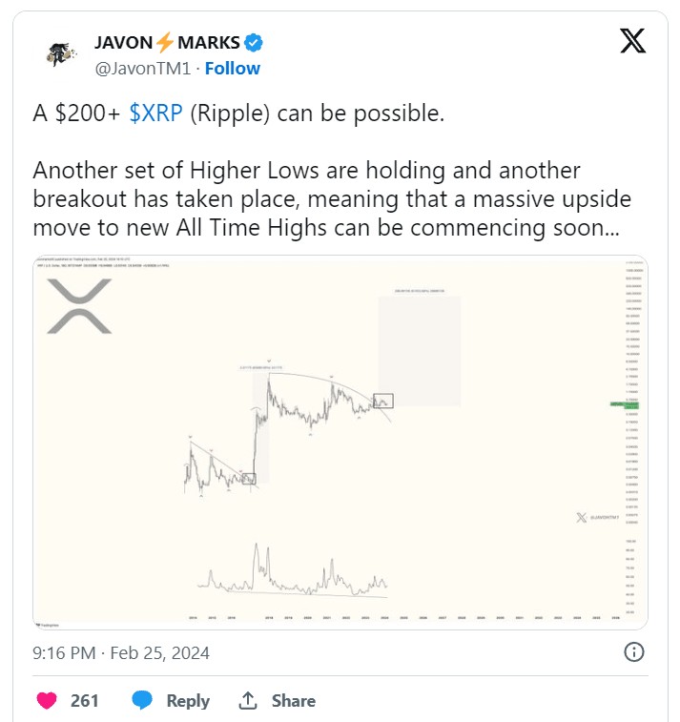The height and width of the screenshot is (722, 680).
Task: Click the reply speech bubble icon
Action: pyautogui.click(x=142, y=700)
